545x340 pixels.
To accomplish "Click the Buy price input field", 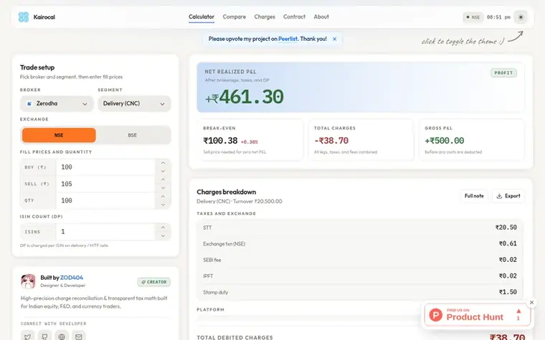I will [105, 167].
